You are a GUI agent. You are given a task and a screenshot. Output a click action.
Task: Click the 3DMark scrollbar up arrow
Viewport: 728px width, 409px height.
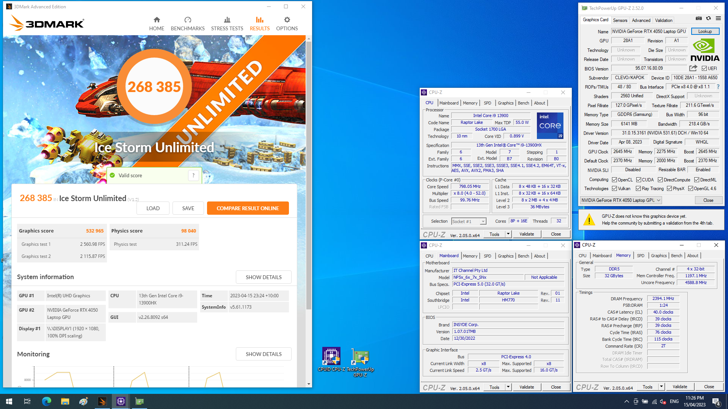[x=309, y=38]
